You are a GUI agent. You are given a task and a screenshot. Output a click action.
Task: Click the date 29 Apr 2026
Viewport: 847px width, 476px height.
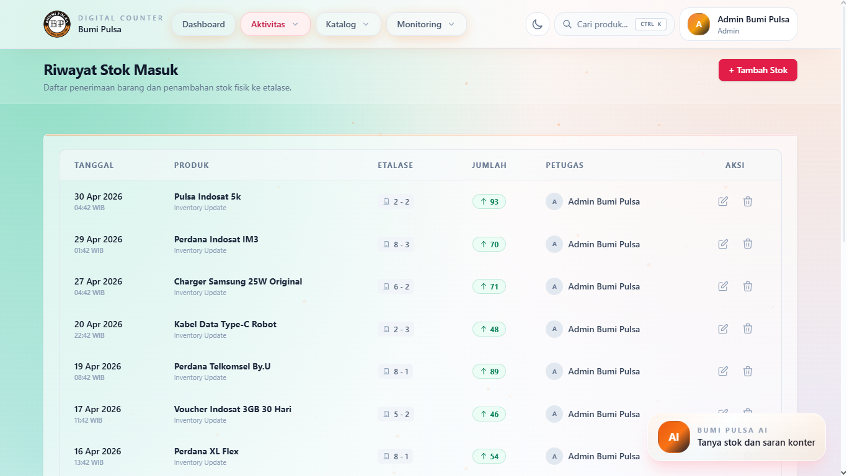(99, 239)
